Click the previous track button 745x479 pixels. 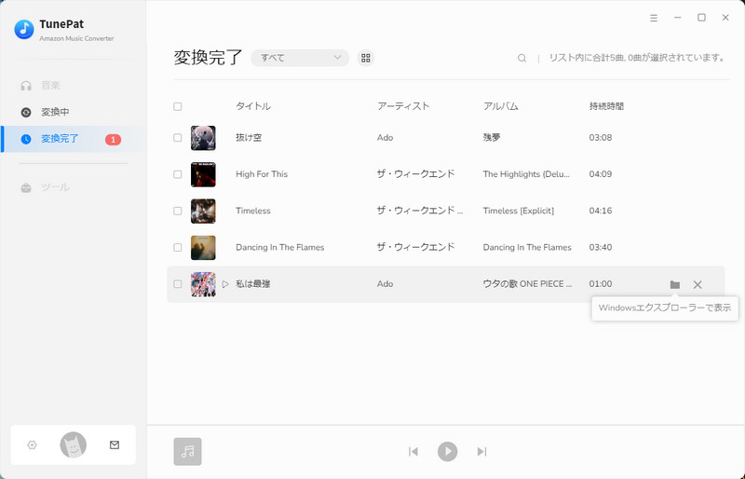[x=413, y=451]
